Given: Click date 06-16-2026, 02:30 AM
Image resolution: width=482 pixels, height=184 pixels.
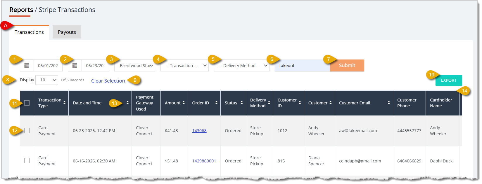Looking at the screenshot, I should pos(94,161).
